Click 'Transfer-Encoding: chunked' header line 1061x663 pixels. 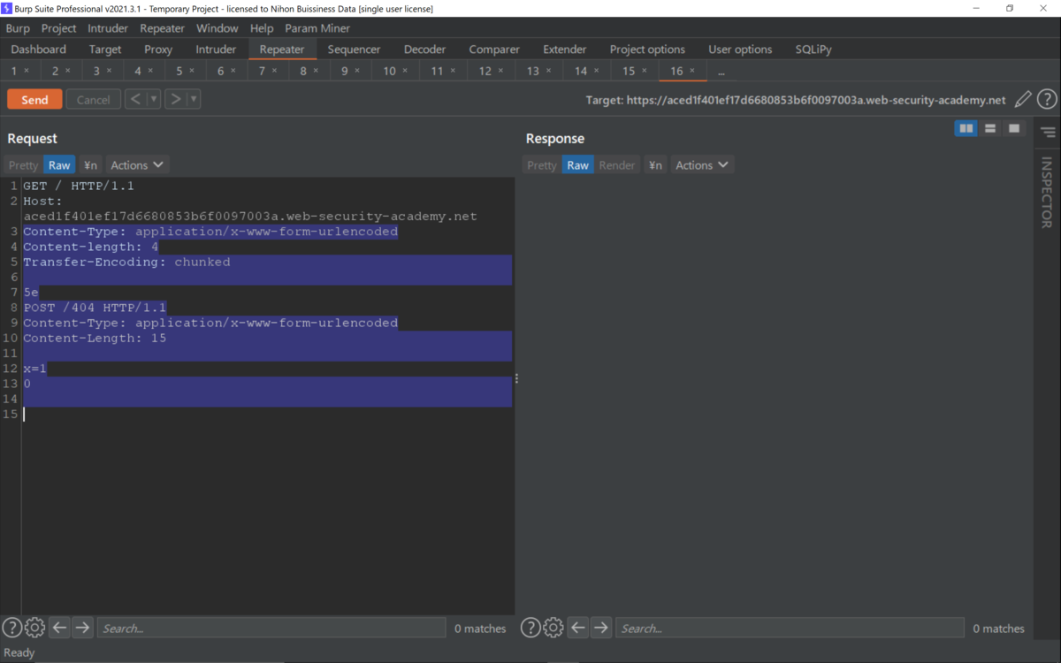click(126, 262)
